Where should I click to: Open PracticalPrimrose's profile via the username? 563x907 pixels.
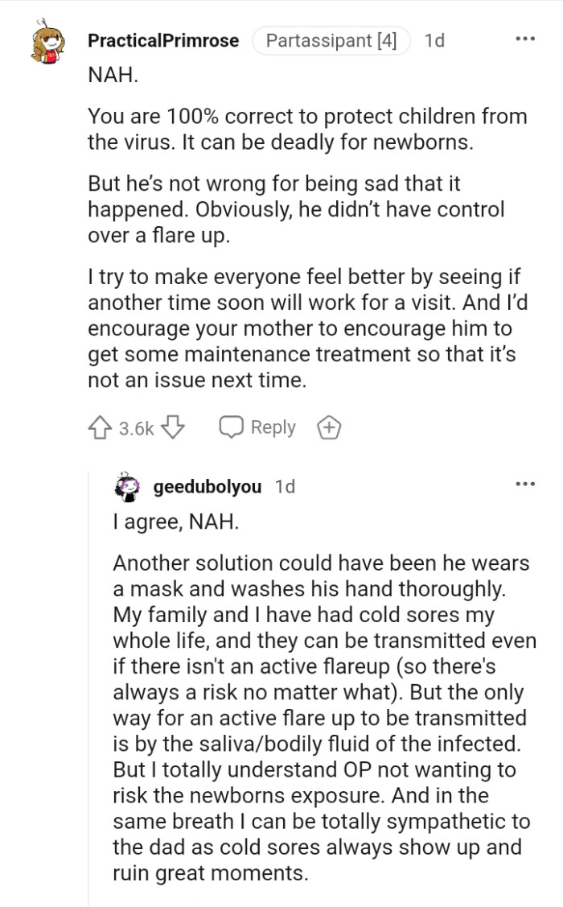[164, 41]
